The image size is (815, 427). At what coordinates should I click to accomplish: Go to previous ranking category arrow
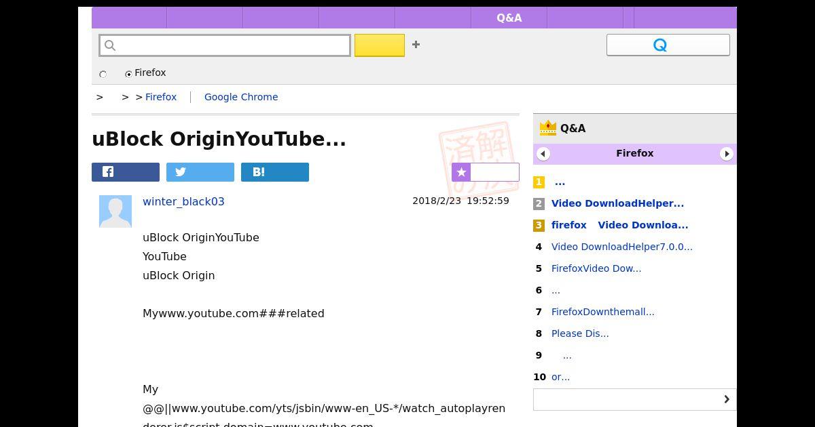pyautogui.click(x=543, y=154)
